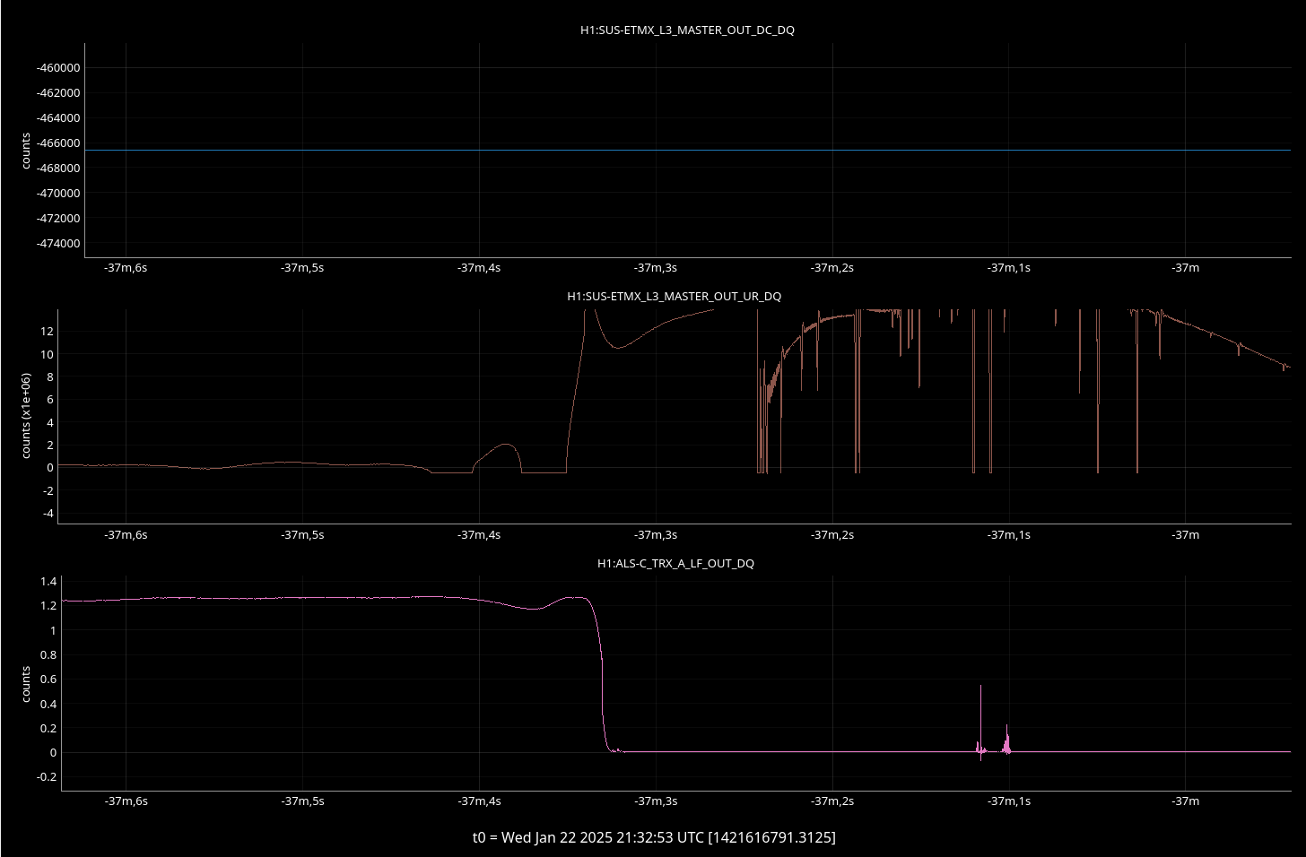This screenshot has height=857, width=1306.
Task: Click the -462000 y-axis tick label
Action: (58, 92)
